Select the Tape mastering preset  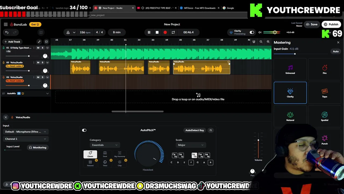[x=325, y=93]
